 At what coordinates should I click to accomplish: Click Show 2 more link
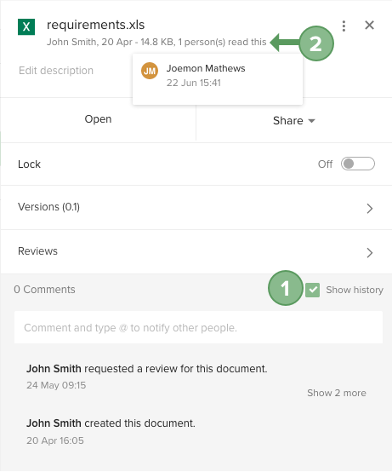click(x=337, y=393)
